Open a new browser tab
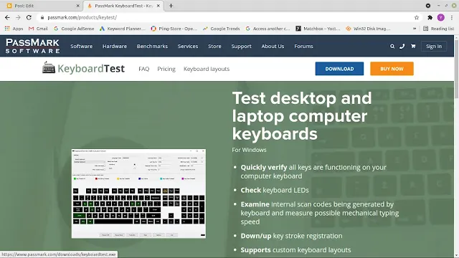Image resolution: width=459 pixels, height=258 pixels. pyautogui.click(x=171, y=6)
